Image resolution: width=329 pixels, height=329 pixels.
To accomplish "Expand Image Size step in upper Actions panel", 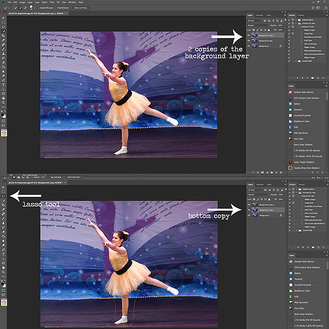I will click(302, 33).
